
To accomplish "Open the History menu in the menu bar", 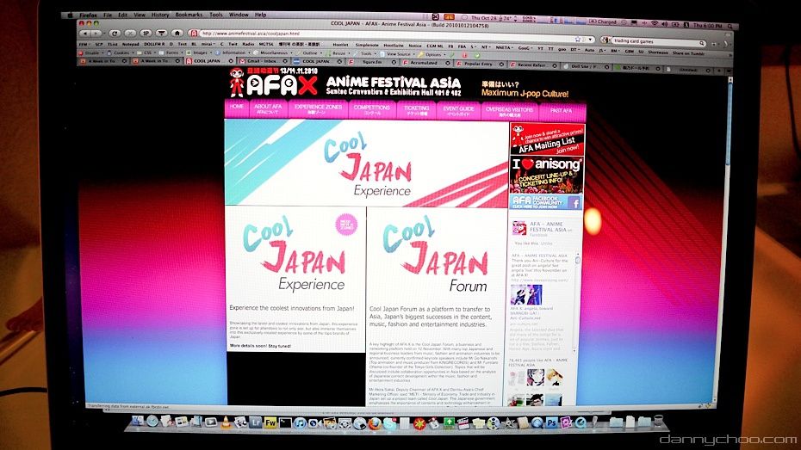I will [x=160, y=15].
